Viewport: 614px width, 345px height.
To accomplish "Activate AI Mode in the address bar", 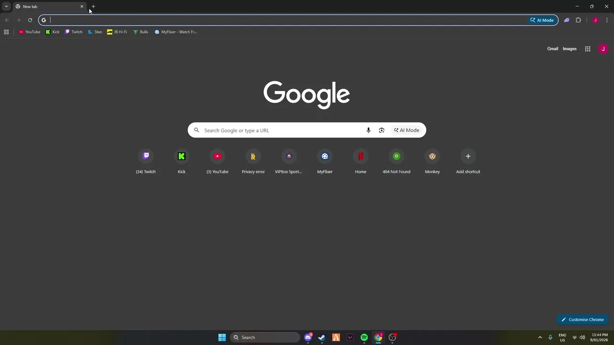I will [x=542, y=20].
